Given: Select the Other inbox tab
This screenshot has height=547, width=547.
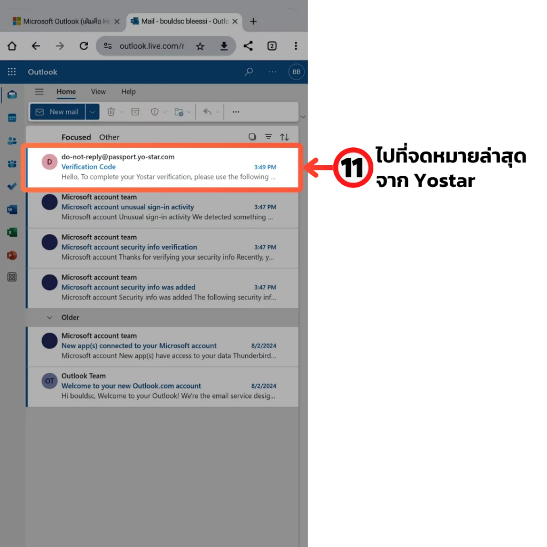Looking at the screenshot, I should pos(109,137).
